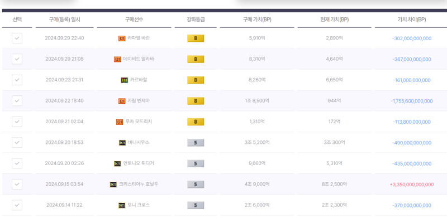Click the gold grade 8 badge for 데이비드 알라바
Viewport: 447px width, 218px height.
[196, 59]
